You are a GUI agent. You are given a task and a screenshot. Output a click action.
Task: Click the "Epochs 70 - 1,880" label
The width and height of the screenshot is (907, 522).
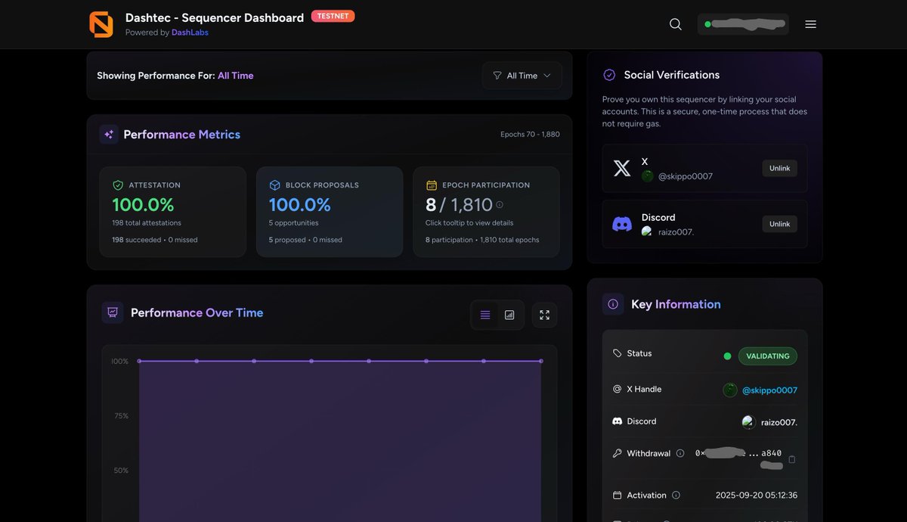tap(530, 134)
